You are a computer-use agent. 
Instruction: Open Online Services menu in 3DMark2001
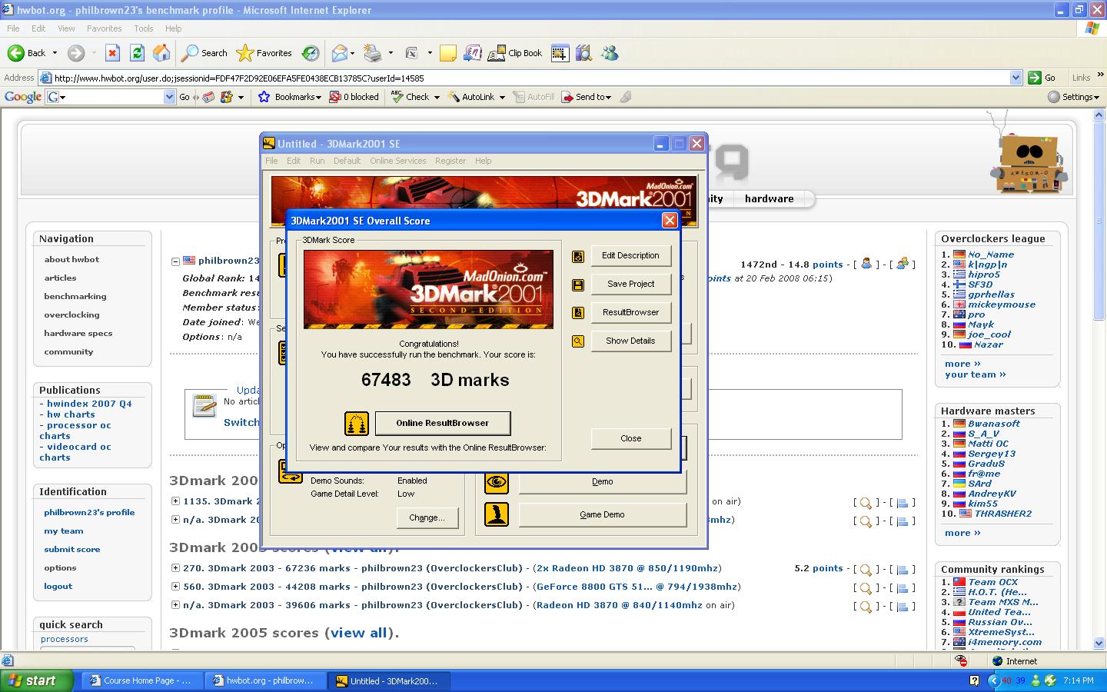(397, 161)
